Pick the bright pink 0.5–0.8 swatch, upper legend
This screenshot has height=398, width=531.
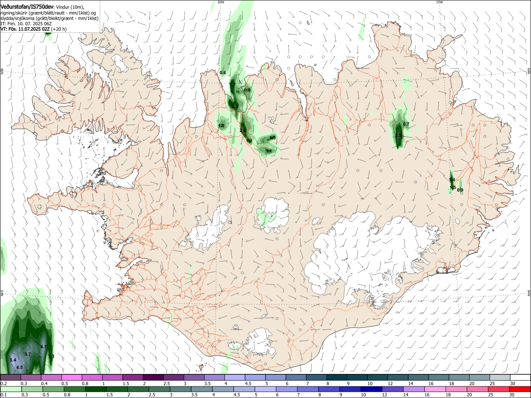[72, 377]
